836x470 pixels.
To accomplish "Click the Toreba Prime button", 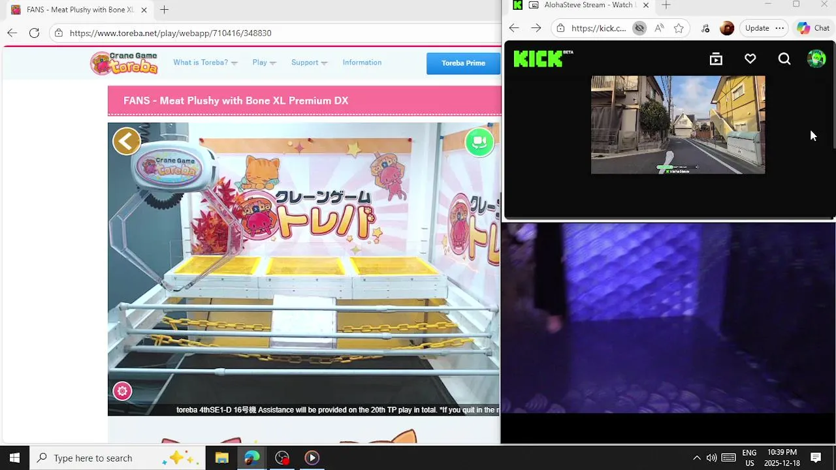I will point(463,63).
